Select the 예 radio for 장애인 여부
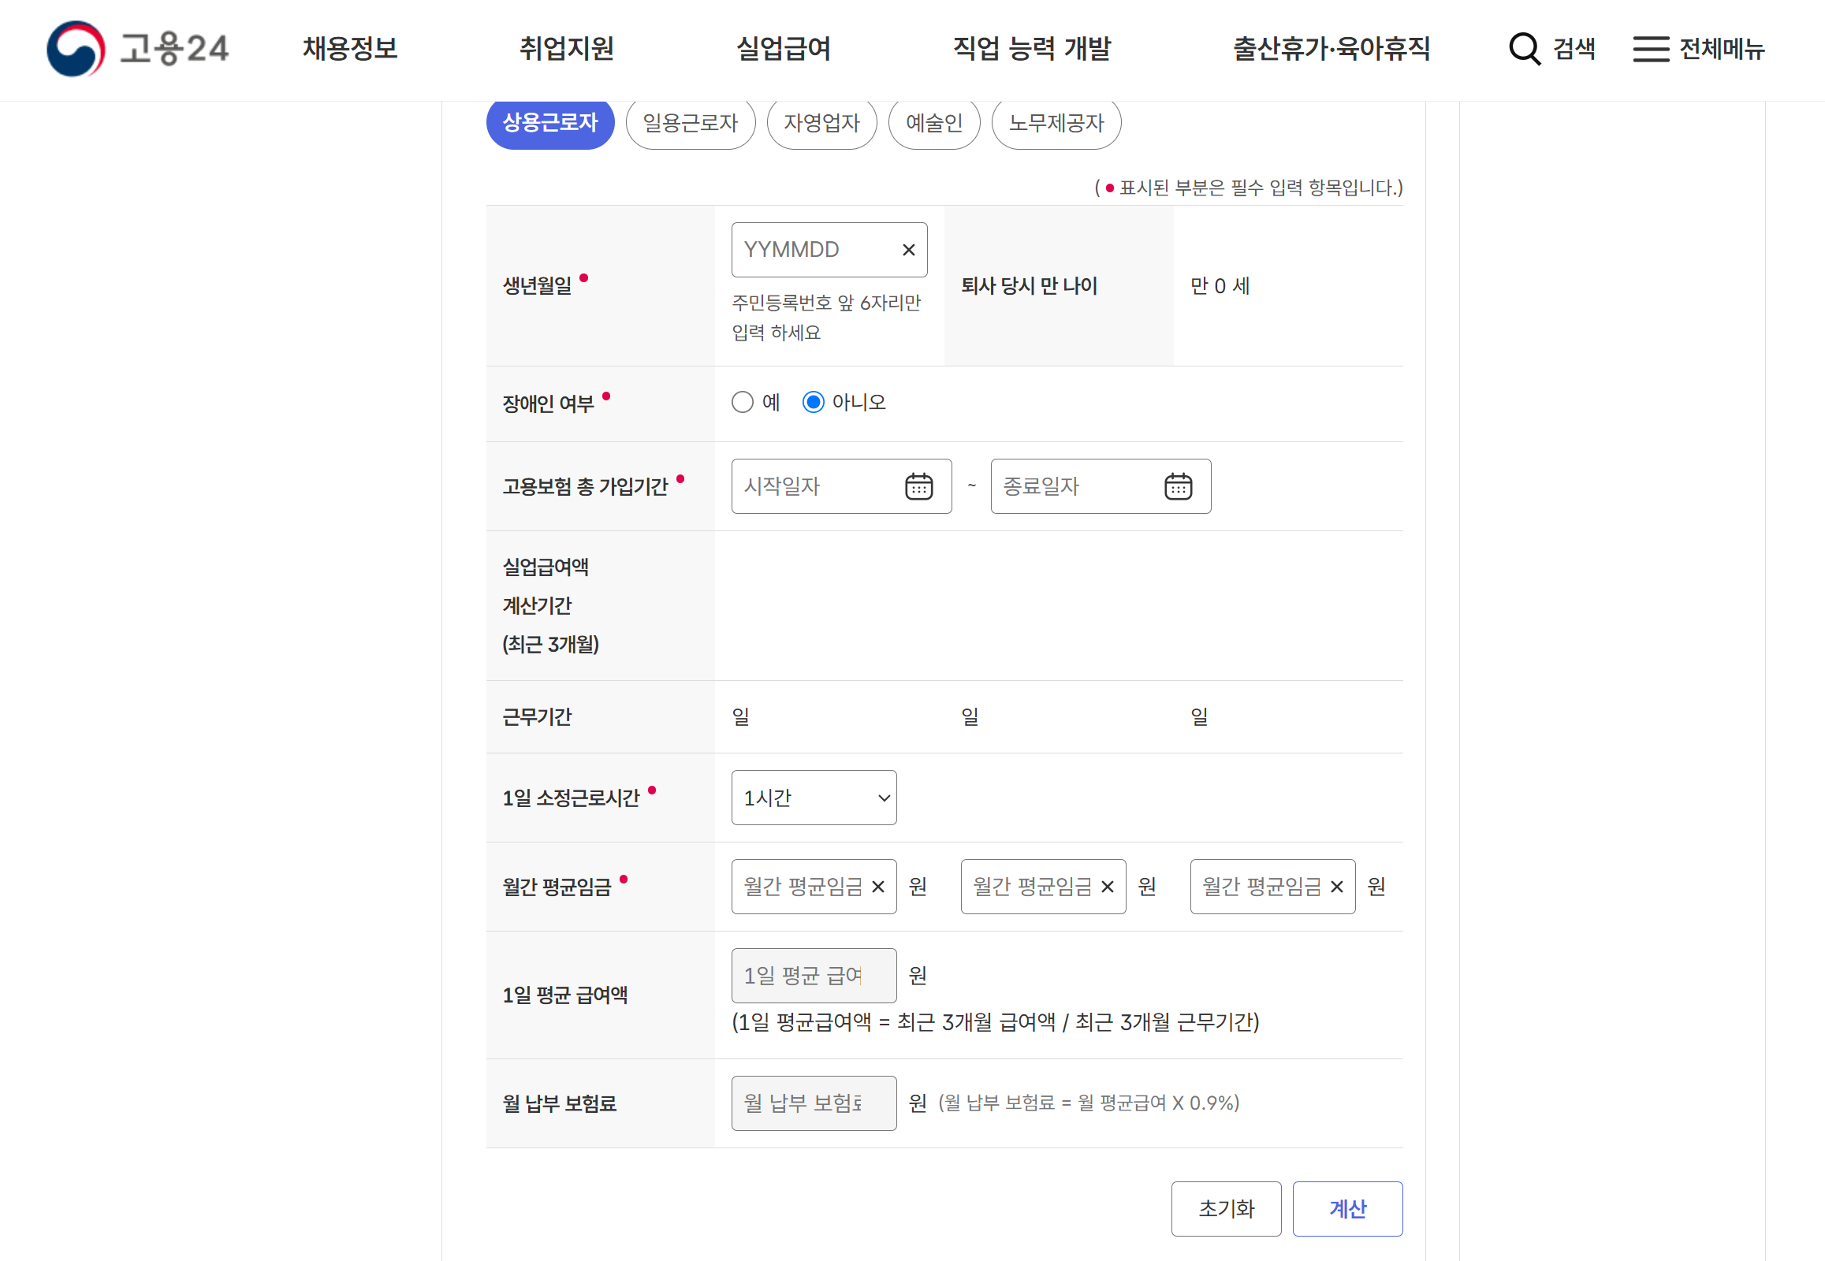 tap(742, 403)
